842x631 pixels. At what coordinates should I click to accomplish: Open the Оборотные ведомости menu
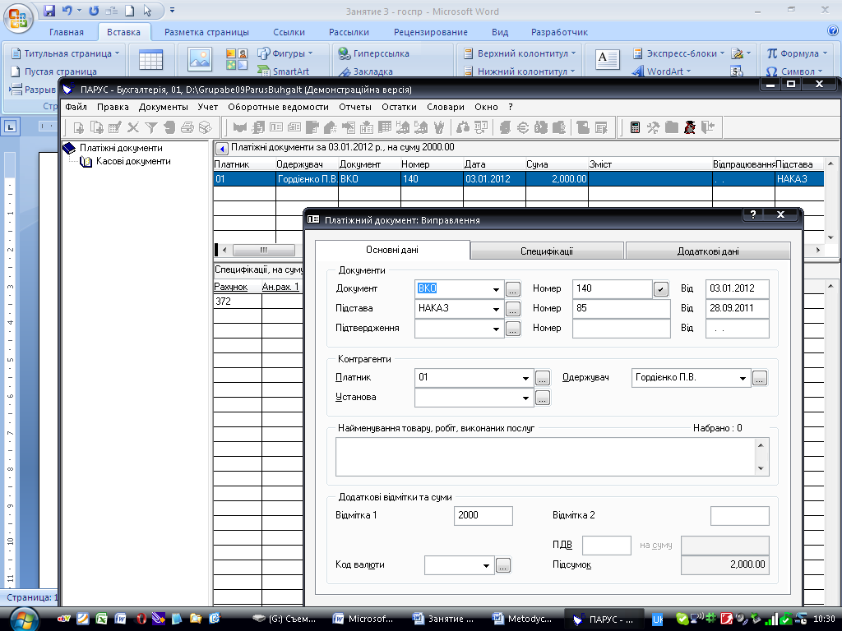point(278,108)
